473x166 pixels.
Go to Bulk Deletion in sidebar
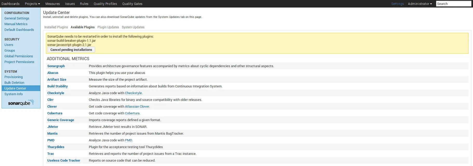[14, 83]
